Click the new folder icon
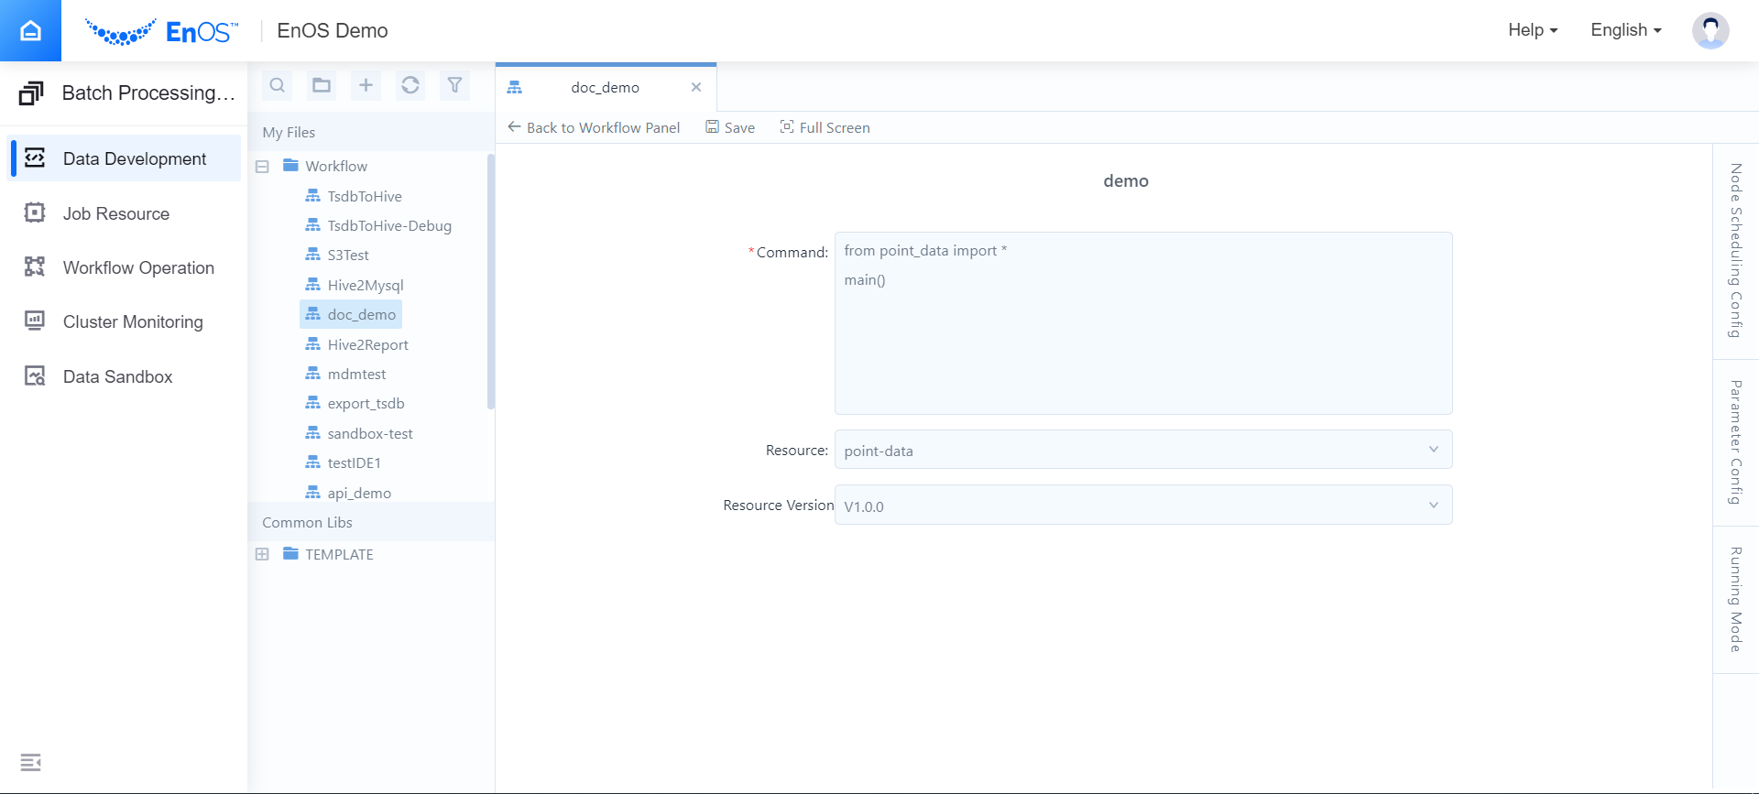The image size is (1759, 794). [322, 85]
